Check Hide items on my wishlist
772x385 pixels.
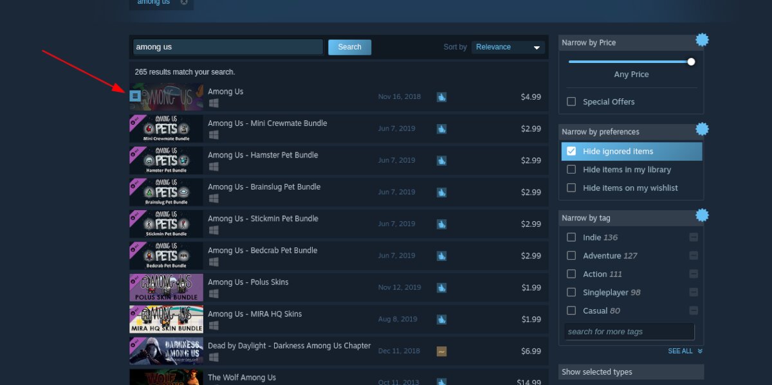coord(571,188)
